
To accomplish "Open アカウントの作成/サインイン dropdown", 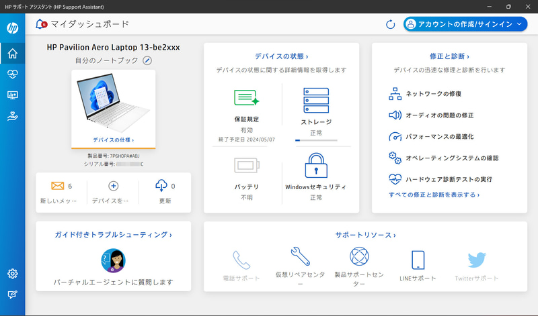I will click(x=465, y=24).
